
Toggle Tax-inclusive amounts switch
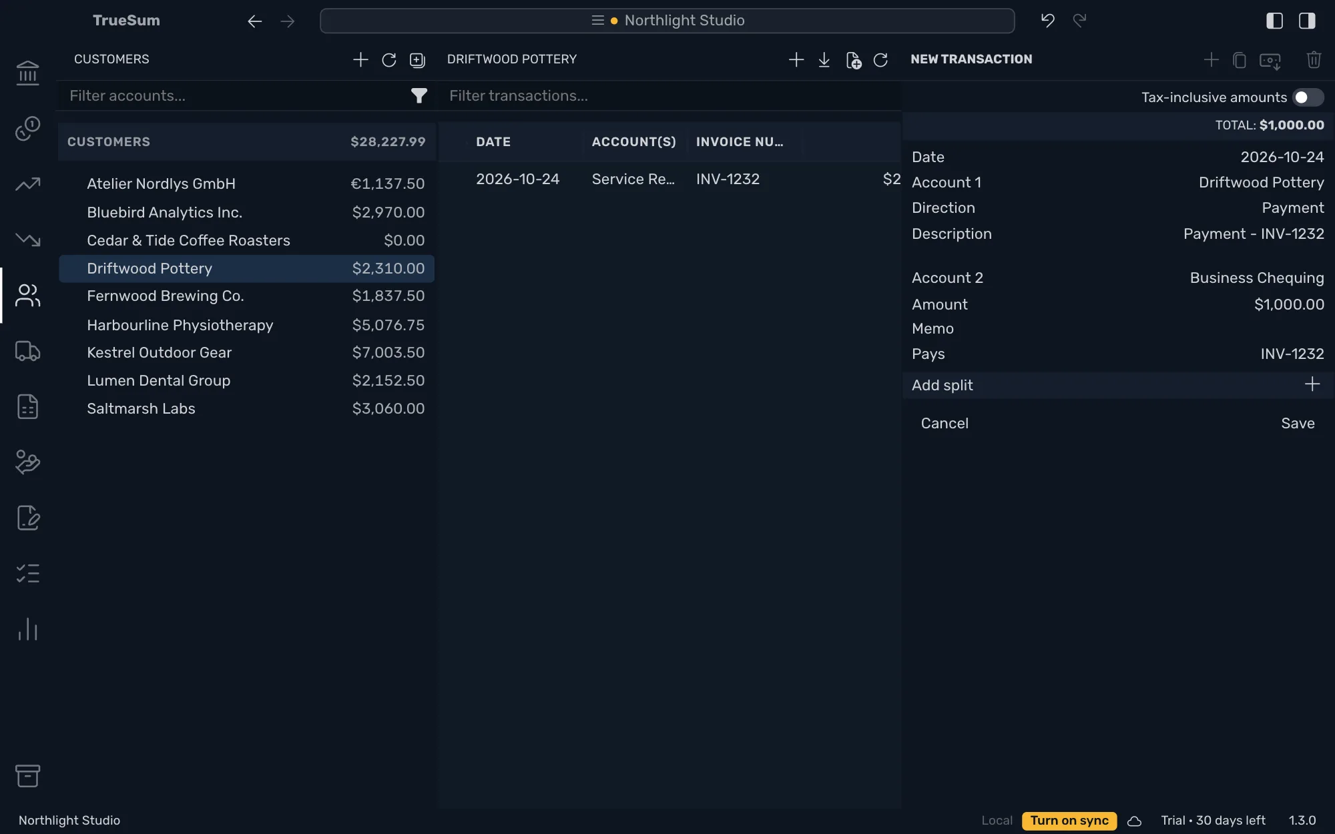[x=1308, y=97]
